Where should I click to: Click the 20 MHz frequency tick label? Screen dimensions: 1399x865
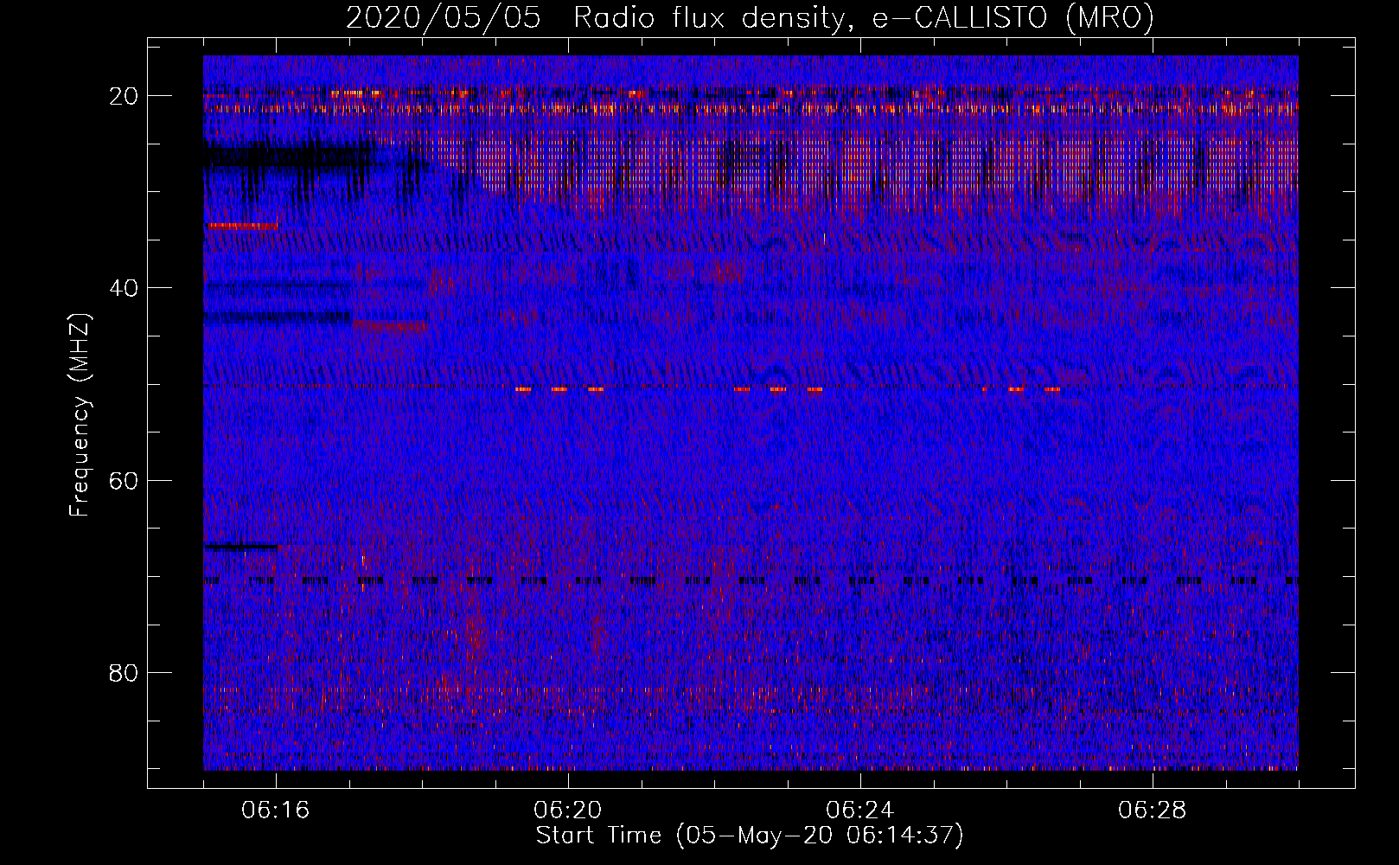(x=125, y=96)
